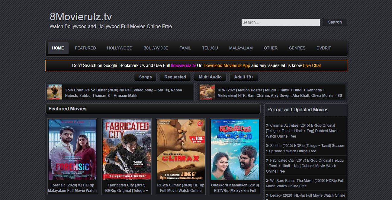
Task: Open Fabricated City sidebar list link
Action: [305, 166]
